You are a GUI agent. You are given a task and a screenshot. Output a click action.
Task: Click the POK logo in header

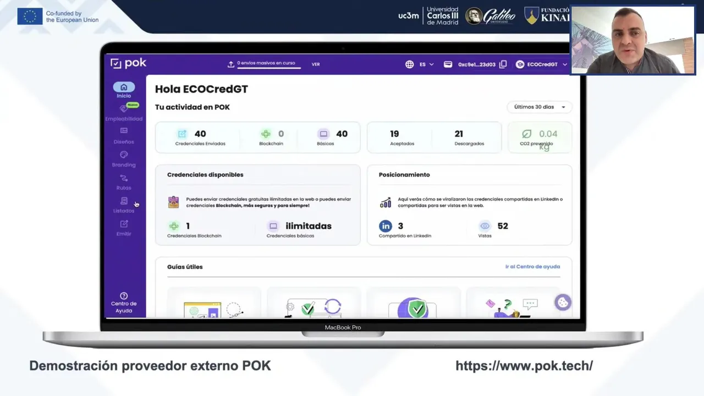[128, 63]
